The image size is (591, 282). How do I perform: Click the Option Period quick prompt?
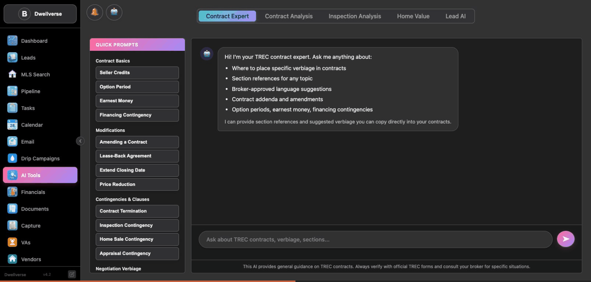point(137,87)
